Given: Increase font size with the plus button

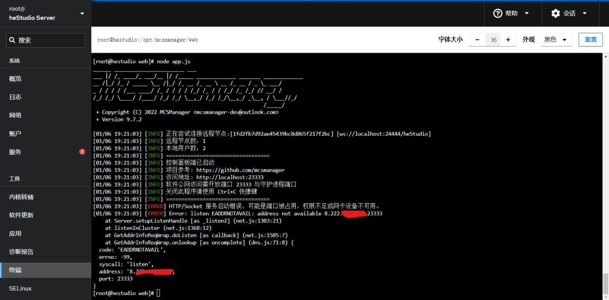Looking at the screenshot, I should click(x=508, y=39).
